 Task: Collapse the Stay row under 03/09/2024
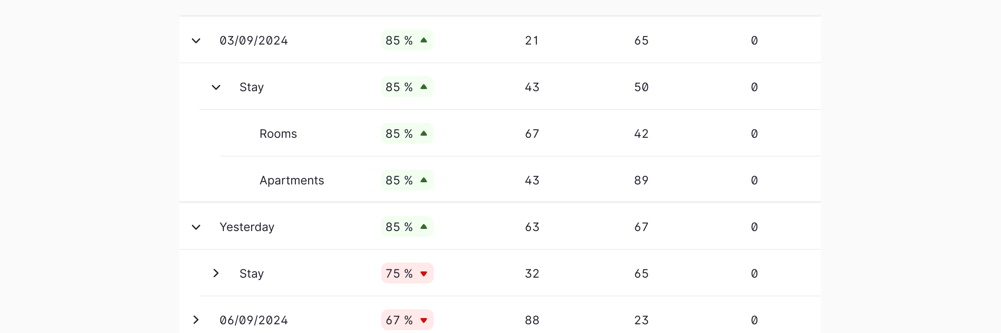tap(216, 87)
